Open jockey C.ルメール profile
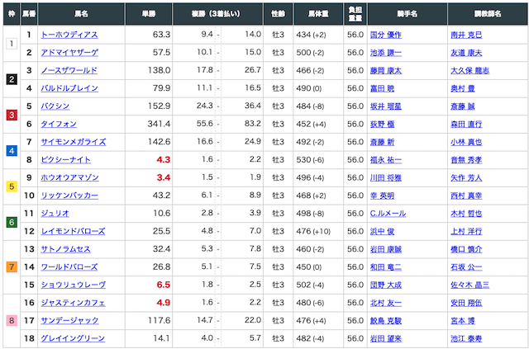The height and width of the screenshot is (349, 529). 388,213
